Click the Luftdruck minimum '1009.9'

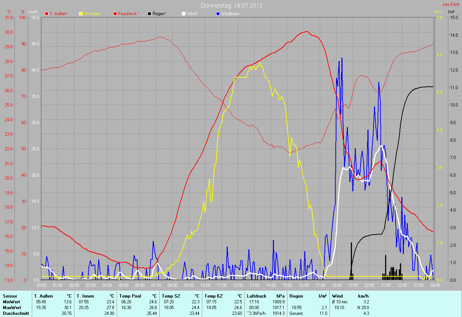278,302
